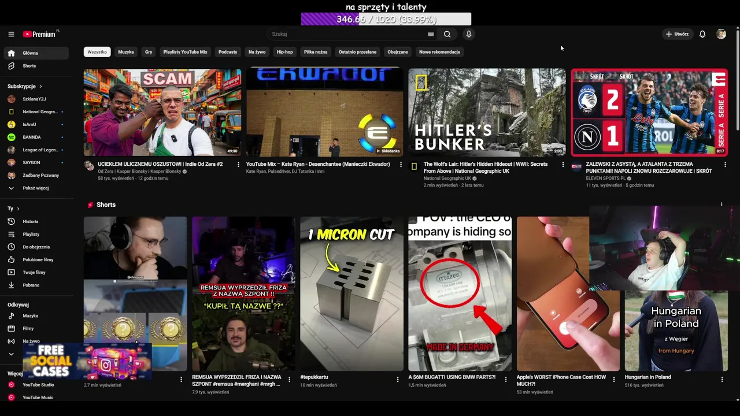Open the account avatar menu
This screenshot has height=416, width=740.
click(721, 34)
